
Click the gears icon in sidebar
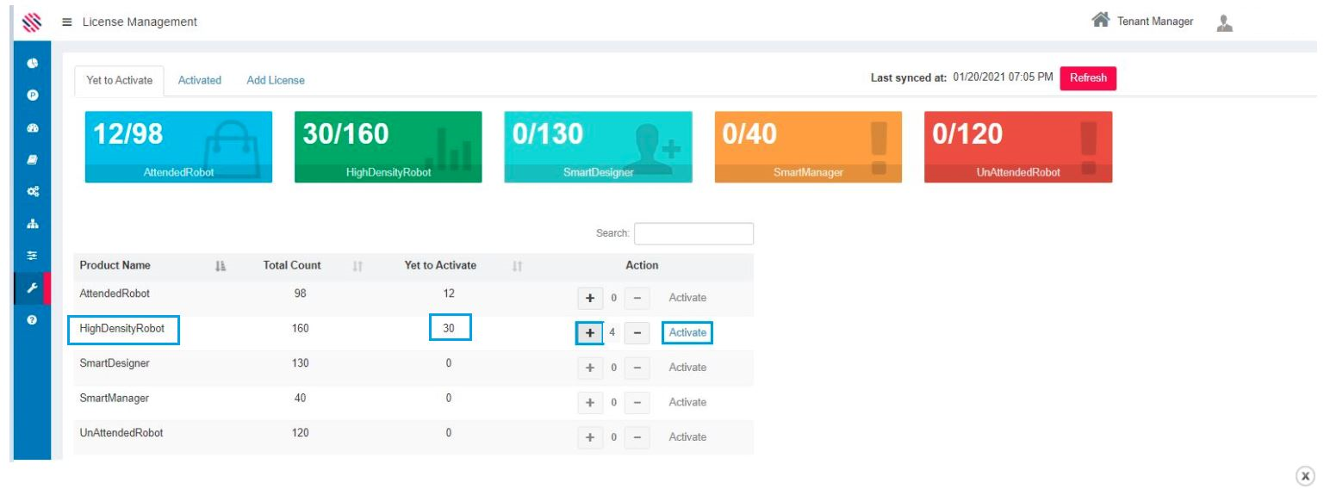tap(32, 191)
